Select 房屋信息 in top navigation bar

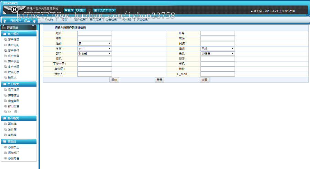coord(142,20)
